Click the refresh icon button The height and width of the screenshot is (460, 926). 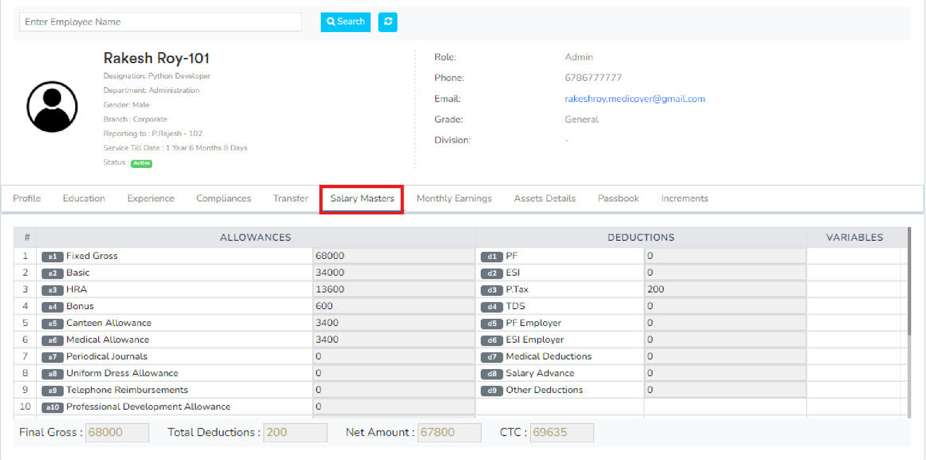[387, 22]
